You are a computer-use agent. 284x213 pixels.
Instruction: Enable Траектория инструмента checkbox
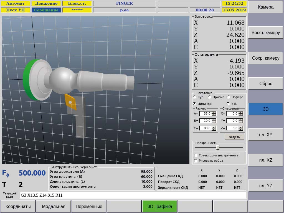pyautogui.click(x=196, y=156)
